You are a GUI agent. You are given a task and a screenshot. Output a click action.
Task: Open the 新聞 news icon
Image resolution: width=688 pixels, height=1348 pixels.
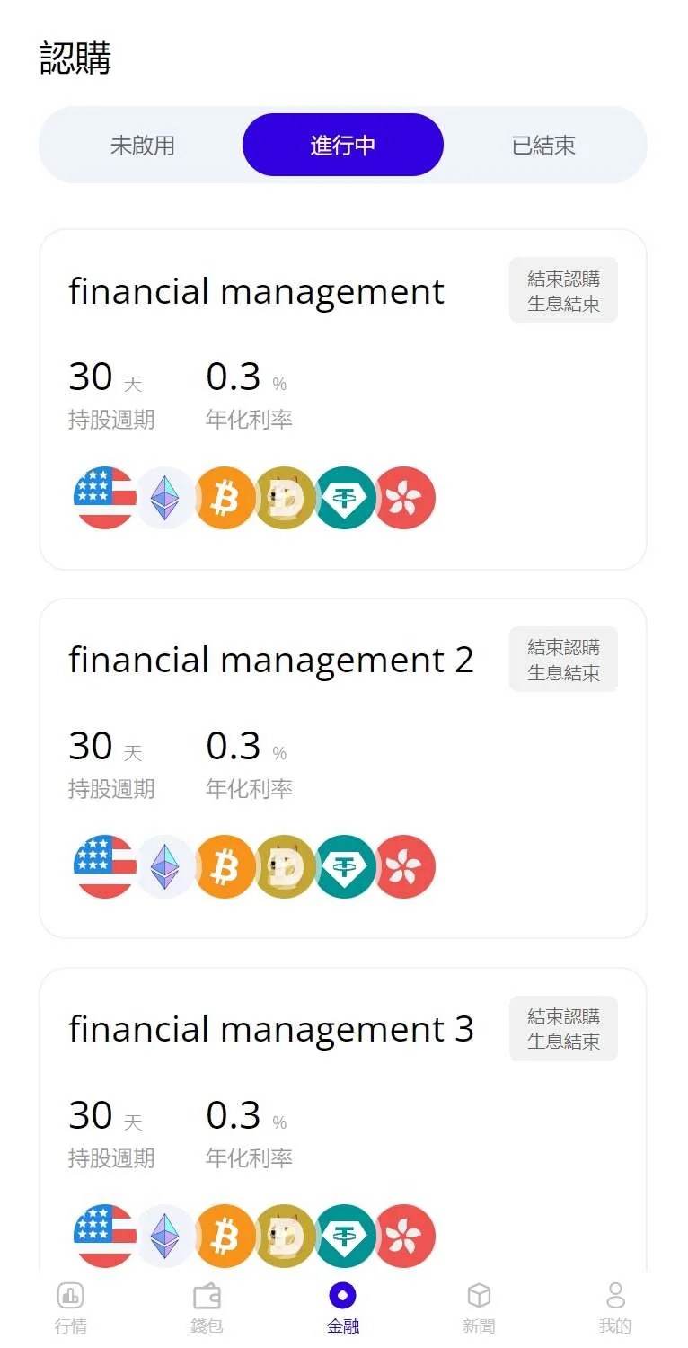[x=480, y=1296]
